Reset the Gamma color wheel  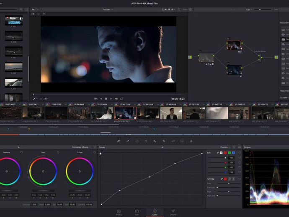pyautogui.click(x=22, y=152)
